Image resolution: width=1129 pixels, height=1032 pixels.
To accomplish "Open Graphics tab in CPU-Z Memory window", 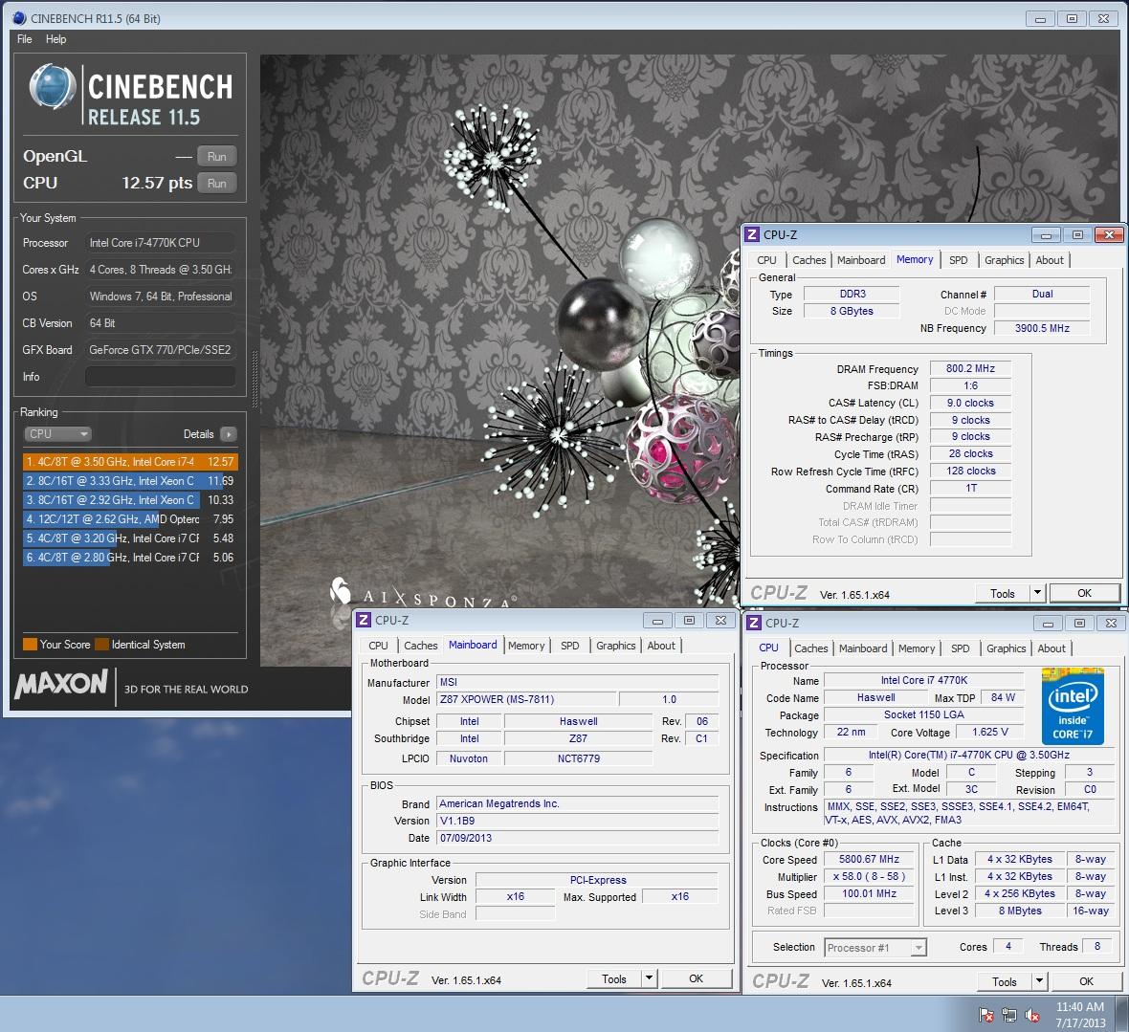I will [x=1004, y=260].
